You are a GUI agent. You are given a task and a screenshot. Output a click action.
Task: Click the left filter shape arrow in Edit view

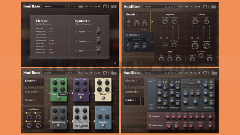191,22
